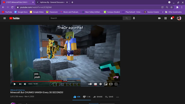
Task: Open the Classroom bookmark
Action: pos(52,12)
